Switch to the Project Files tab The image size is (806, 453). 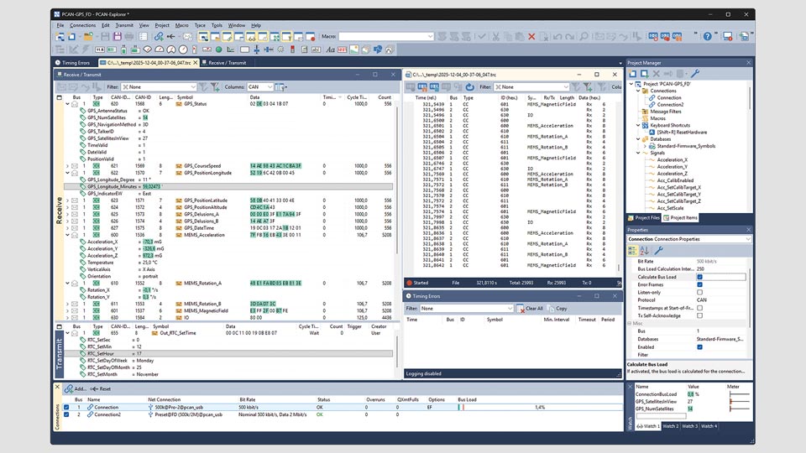[644, 218]
